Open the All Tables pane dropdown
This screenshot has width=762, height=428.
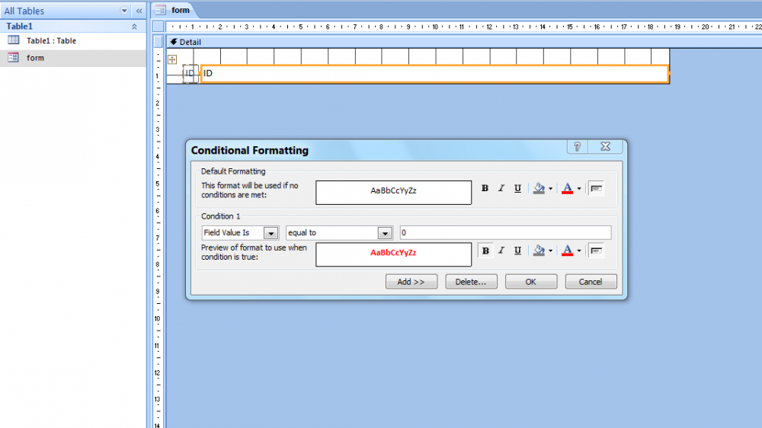(124, 11)
